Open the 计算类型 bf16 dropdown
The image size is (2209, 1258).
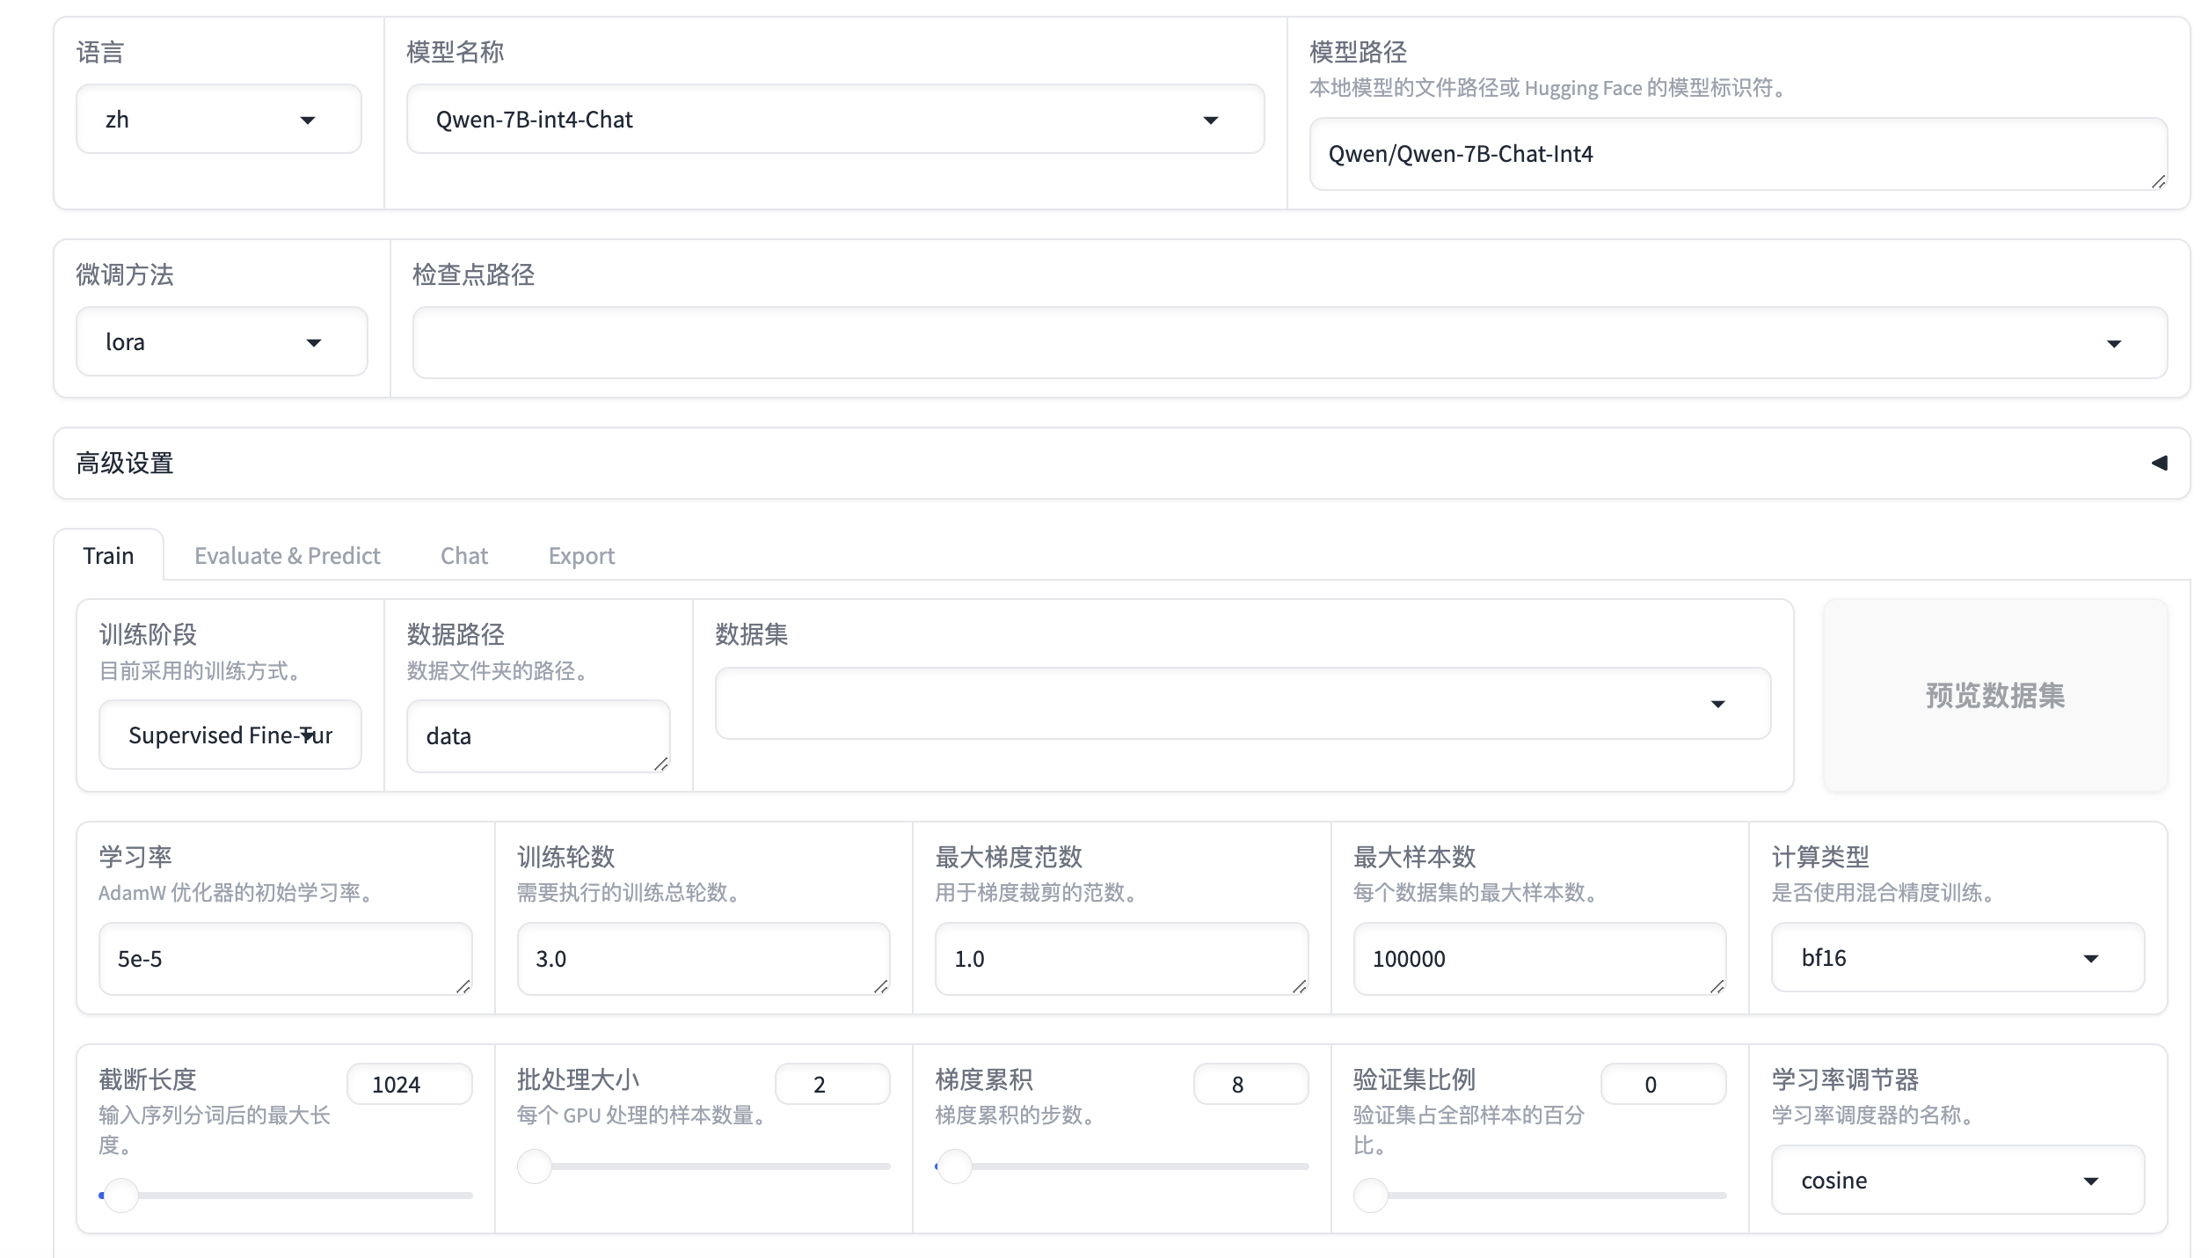pyautogui.click(x=1957, y=958)
